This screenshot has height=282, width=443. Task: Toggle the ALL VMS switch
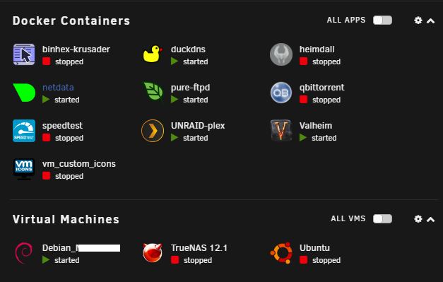point(382,218)
